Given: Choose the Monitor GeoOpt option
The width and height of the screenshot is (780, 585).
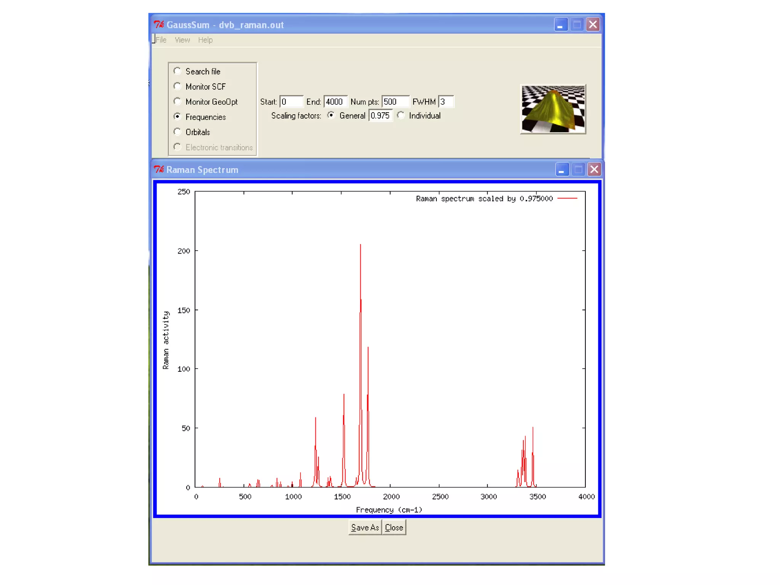Looking at the screenshot, I should pyautogui.click(x=177, y=102).
